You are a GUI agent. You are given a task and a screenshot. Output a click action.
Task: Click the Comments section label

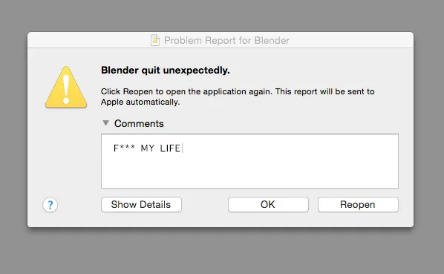click(x=139, y=124)
